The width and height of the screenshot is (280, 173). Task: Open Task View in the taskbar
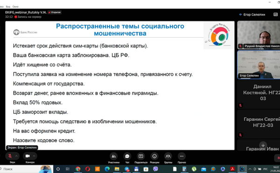[68, 169]
